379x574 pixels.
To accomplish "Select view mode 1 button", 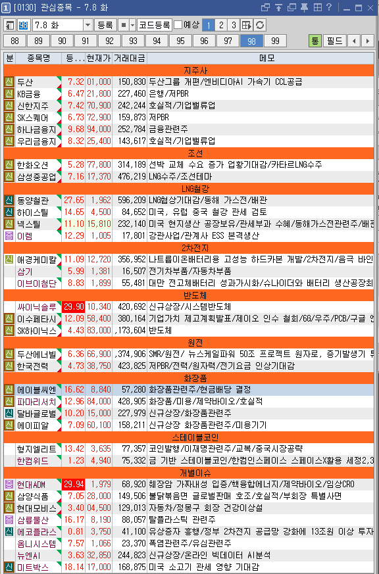I will click(209, 25).
